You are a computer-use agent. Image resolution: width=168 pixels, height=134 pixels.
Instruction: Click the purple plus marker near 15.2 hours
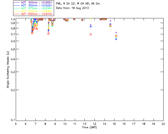(116, 33)
